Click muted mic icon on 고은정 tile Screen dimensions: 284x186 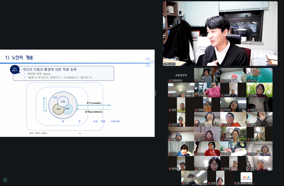pos(170,95)
